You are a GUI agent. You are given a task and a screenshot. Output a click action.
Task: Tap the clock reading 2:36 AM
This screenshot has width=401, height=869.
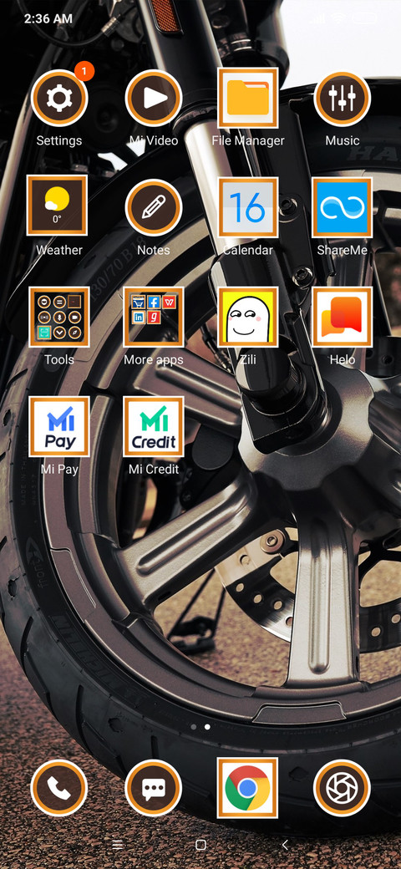pos(48,18)
